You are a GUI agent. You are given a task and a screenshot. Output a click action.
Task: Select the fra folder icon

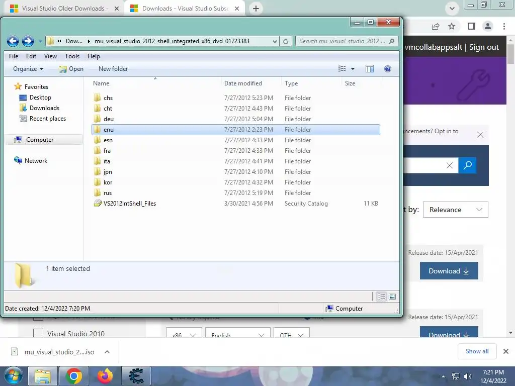coord(97,151)
